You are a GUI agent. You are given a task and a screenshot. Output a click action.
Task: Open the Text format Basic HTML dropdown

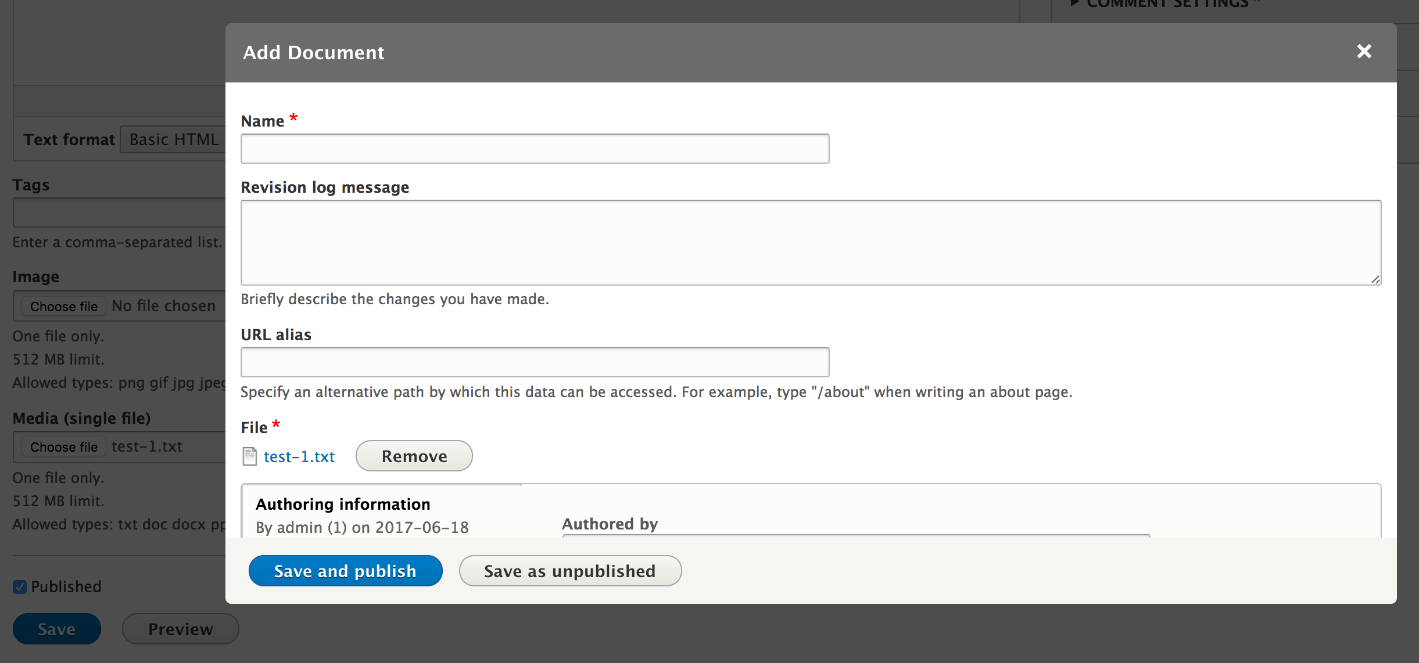pyautogui.click(x=173, y=139)
